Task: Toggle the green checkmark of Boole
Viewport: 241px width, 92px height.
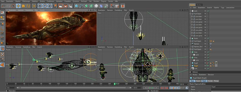Action: [208, 38]
